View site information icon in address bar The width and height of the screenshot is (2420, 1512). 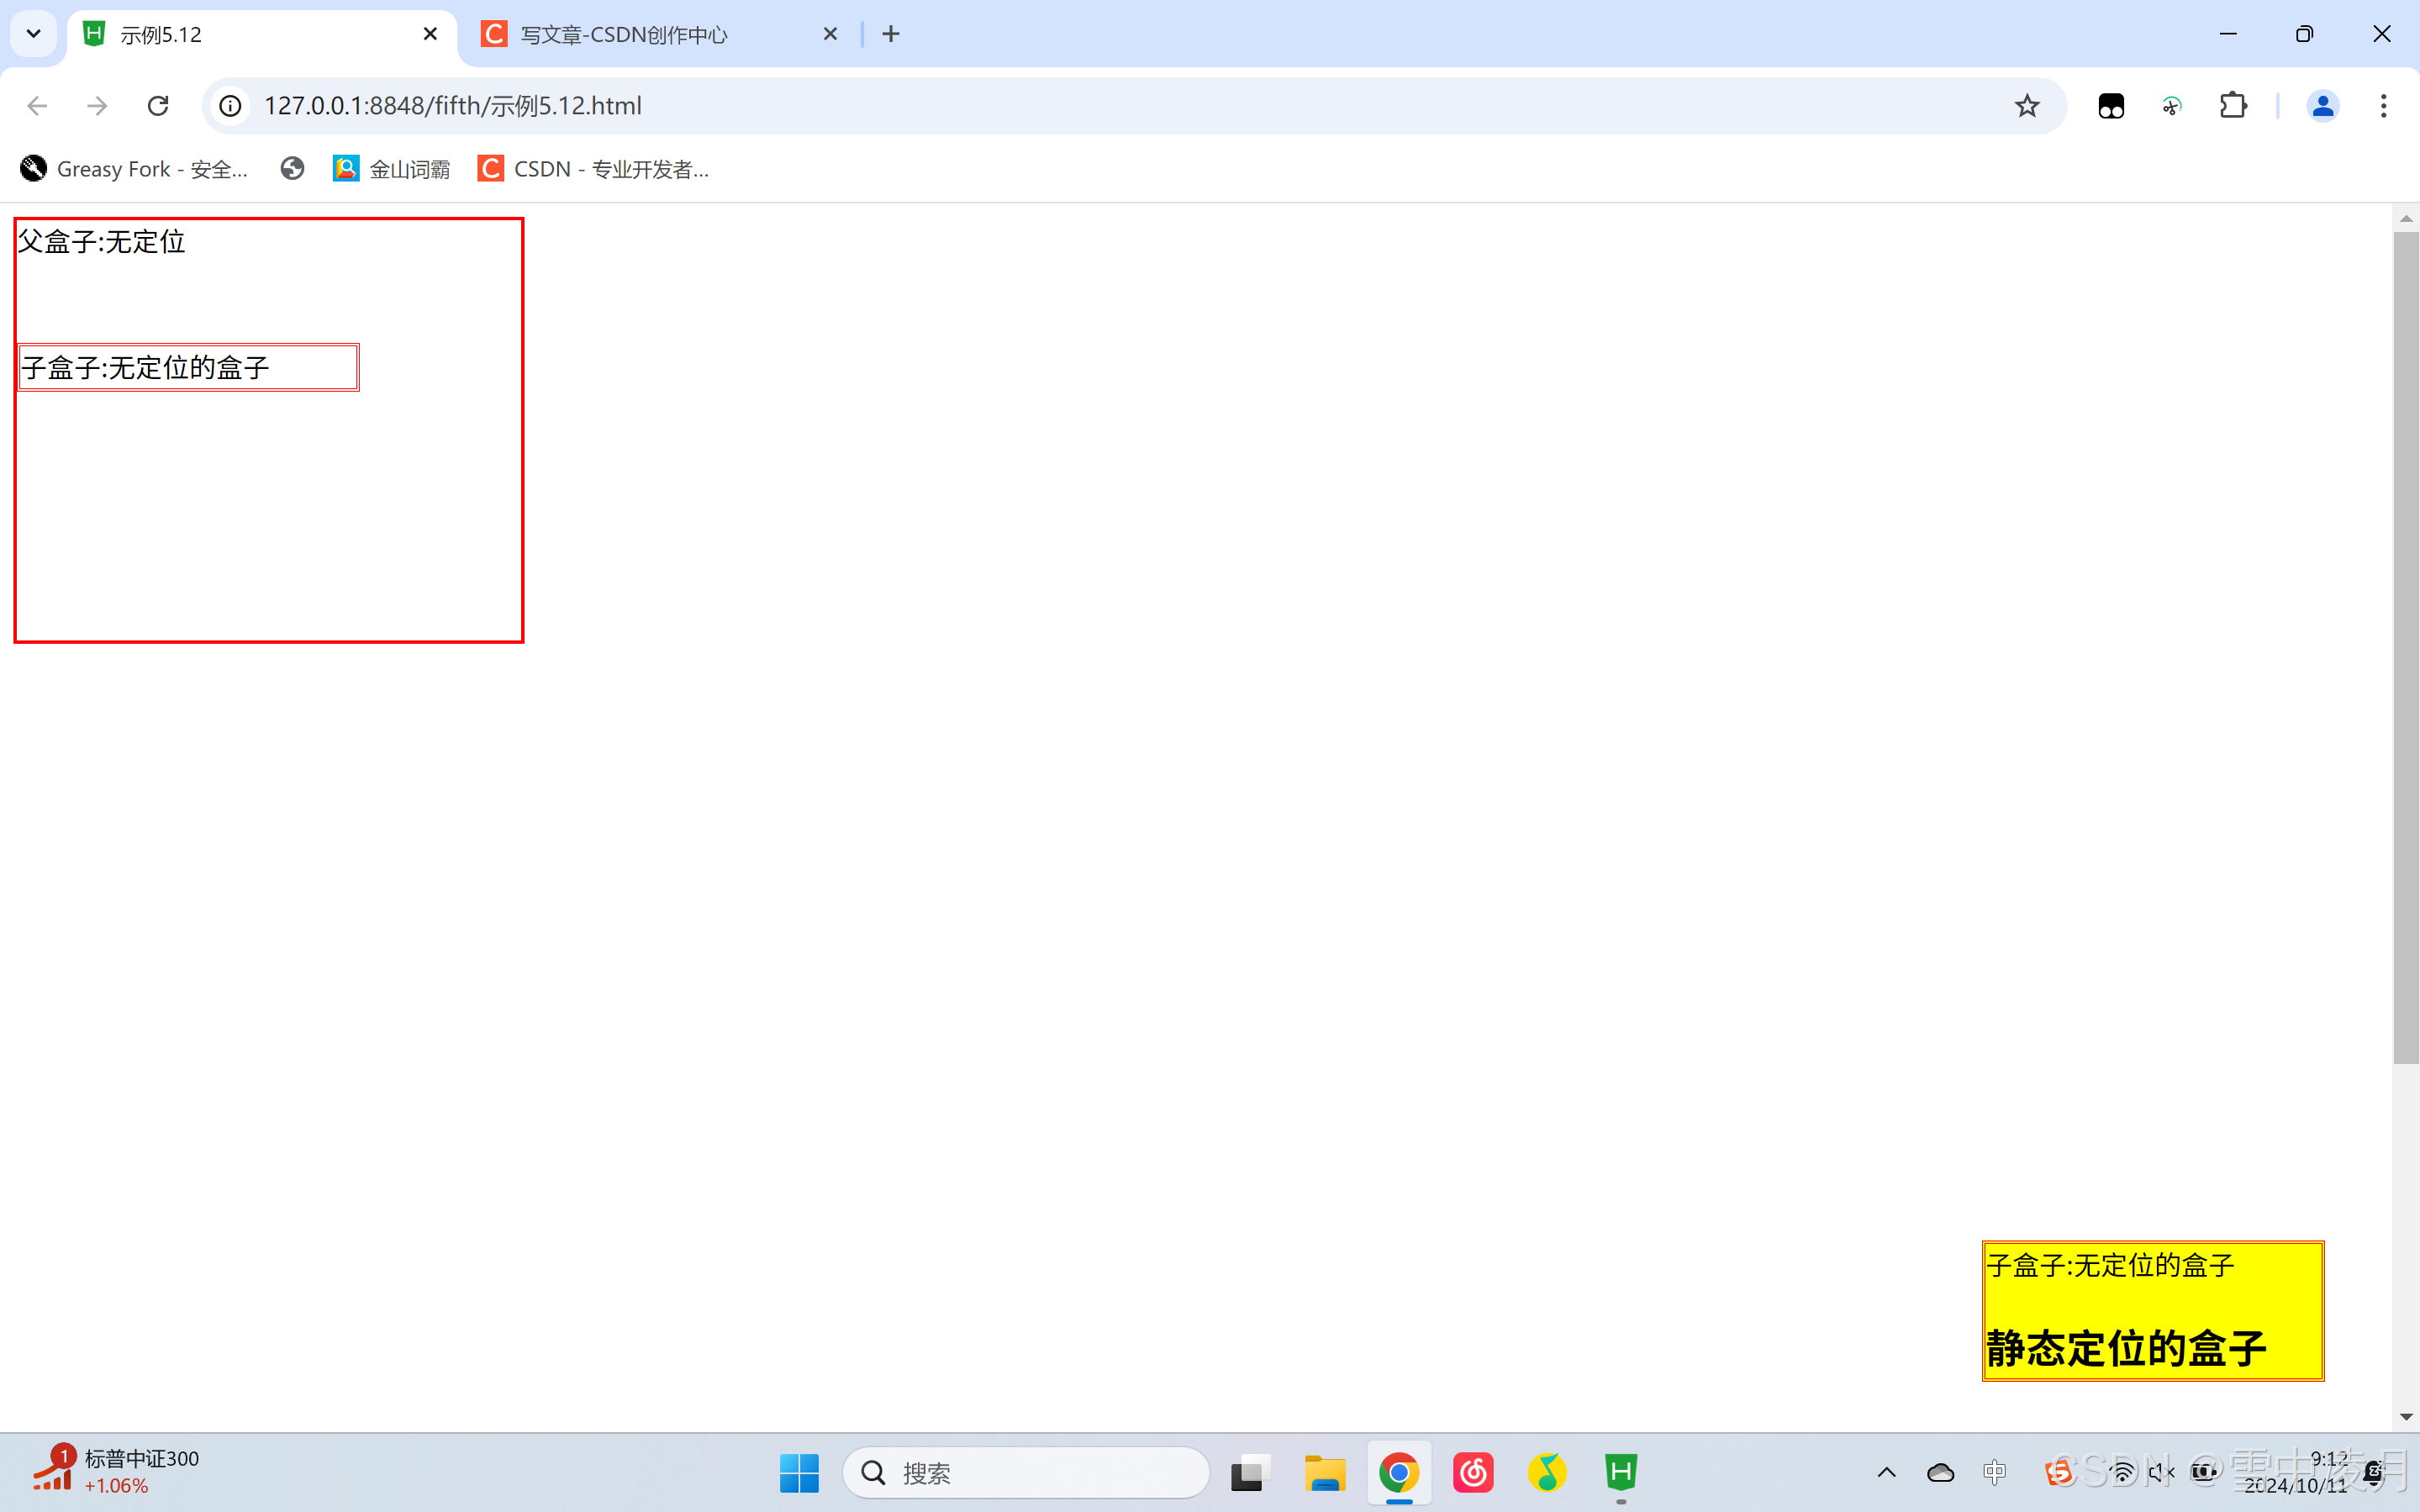pyautogui.click(x=230, y=106)
